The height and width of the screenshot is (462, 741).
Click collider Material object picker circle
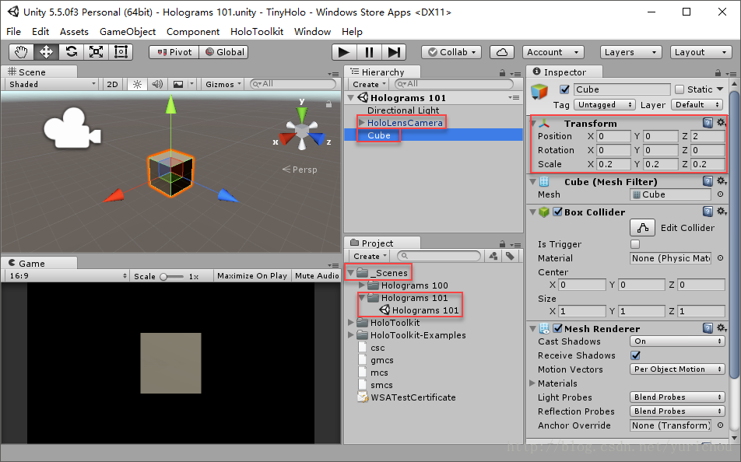coord(720,258)
